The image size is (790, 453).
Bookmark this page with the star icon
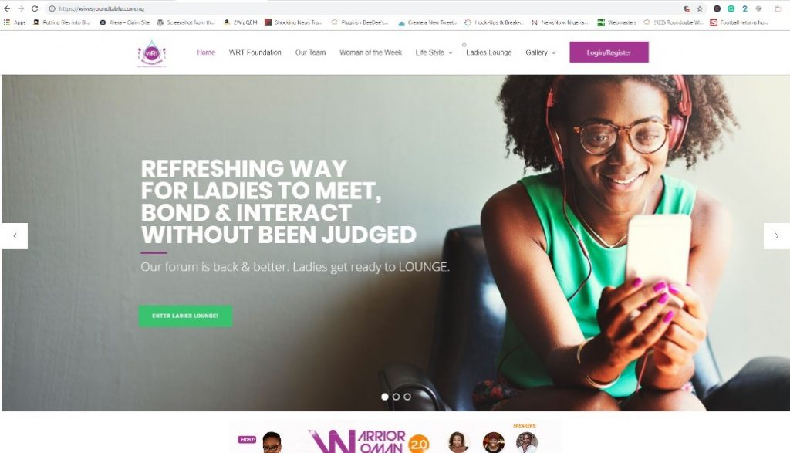(700, 8)
